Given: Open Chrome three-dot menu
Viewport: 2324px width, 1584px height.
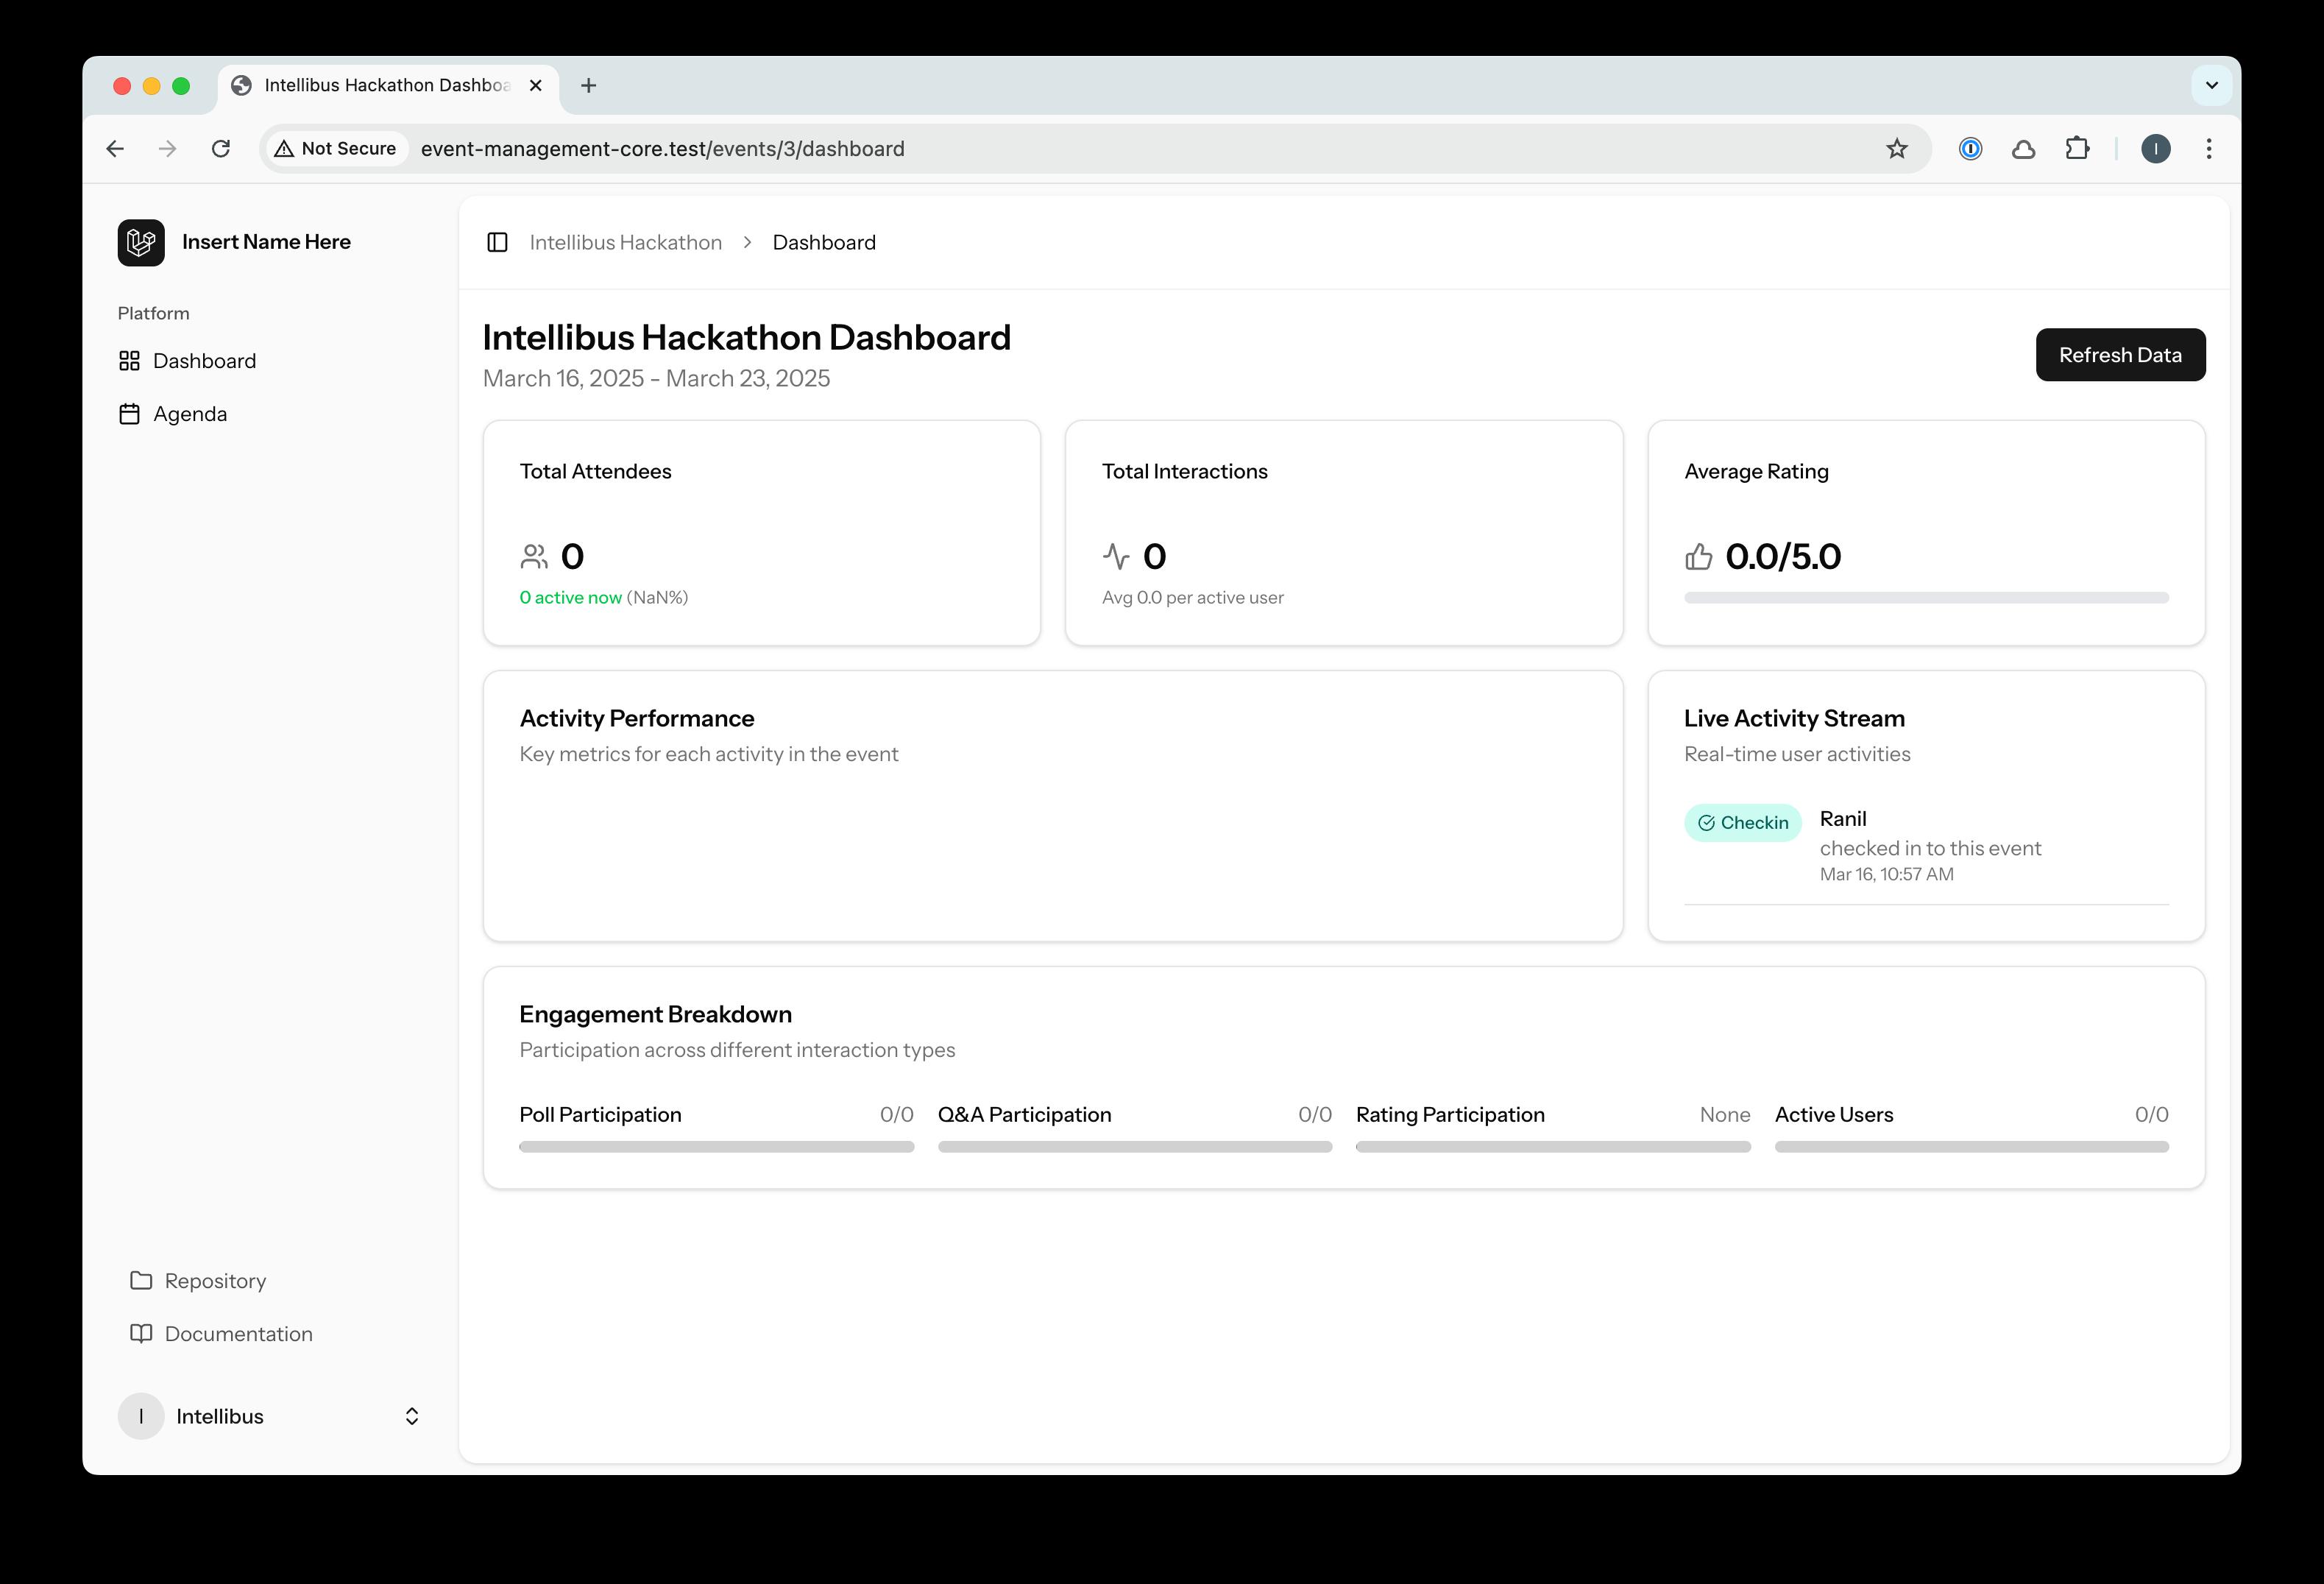Looking at the screenshot, I should click(2209, 149).
